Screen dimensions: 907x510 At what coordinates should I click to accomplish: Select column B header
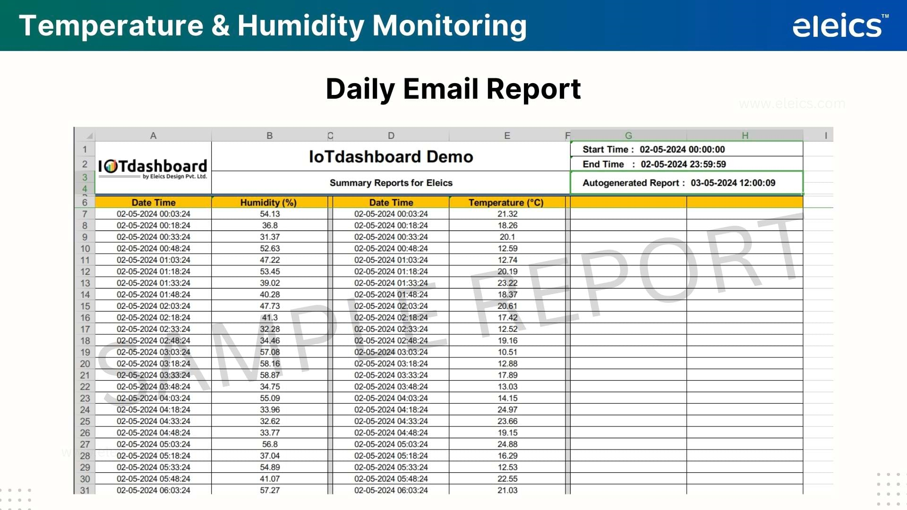click(269, 136)
